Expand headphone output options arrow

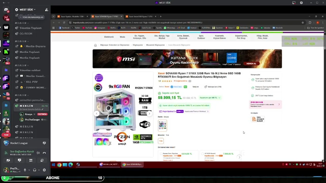pyautogui.click(x=39, y=170)
